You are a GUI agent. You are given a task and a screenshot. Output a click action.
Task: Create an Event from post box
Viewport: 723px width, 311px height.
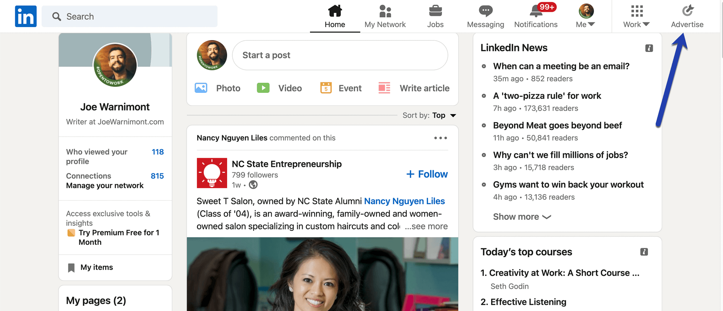point(341,88)
